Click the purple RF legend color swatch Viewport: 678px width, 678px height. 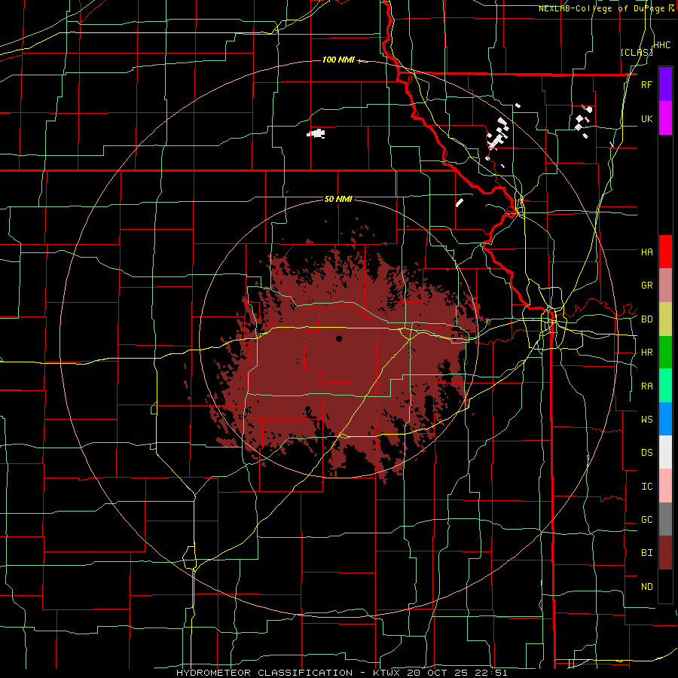(665, 84)
